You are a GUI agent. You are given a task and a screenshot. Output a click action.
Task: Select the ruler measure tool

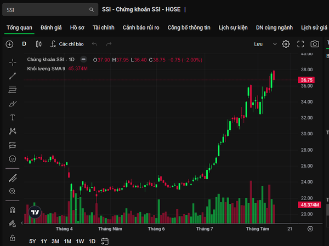pos(13,178)
